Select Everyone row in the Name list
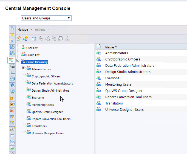The image size is (187, 154). [x=141, y=78]
